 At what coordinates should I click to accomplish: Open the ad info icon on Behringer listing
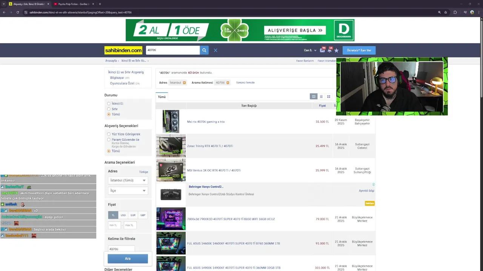point(374,184)
